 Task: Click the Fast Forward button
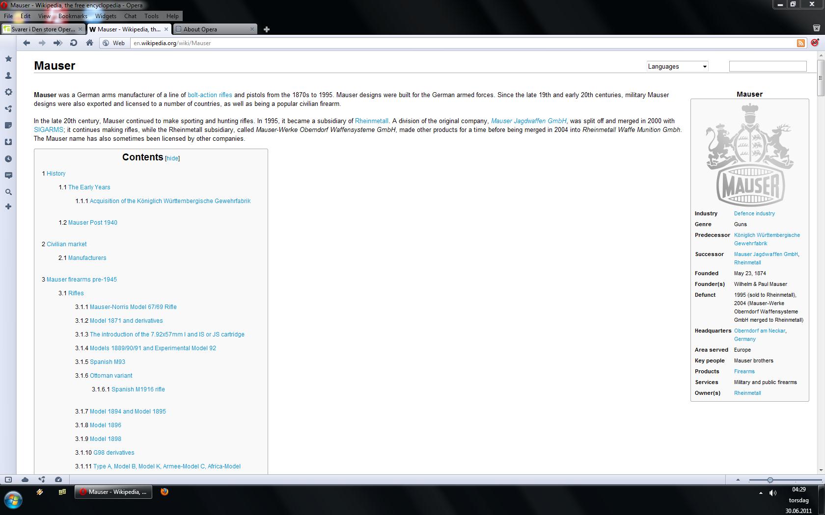tap(58, 43)
